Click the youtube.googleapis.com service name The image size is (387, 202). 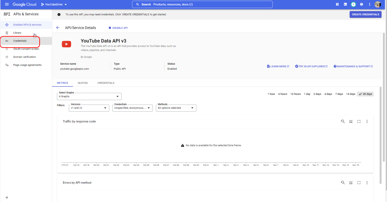point(74,69)
